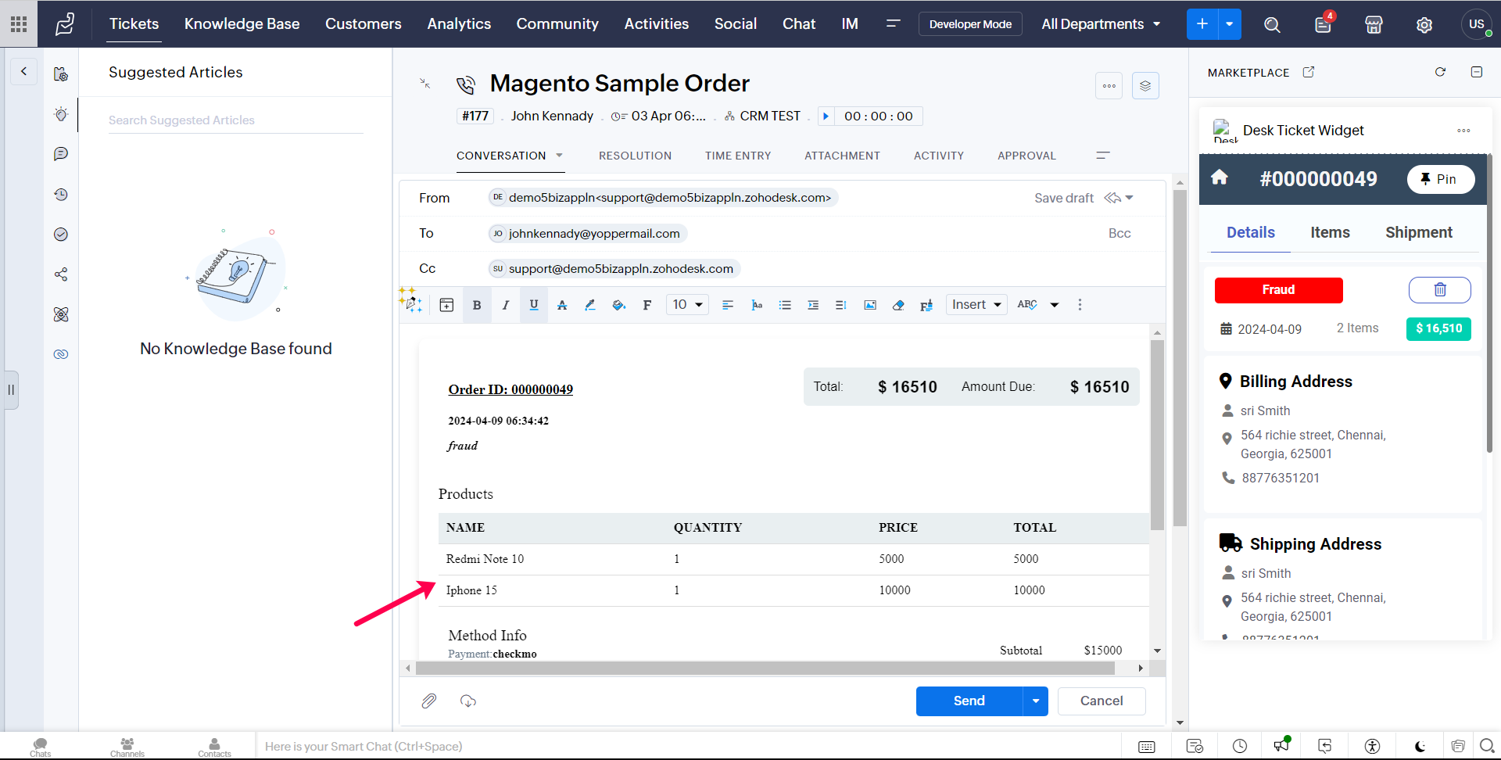This screenshot has height=760, width=1501.
Task: Refresh the Marketplace panel
Action: (x=1440, y=72)
